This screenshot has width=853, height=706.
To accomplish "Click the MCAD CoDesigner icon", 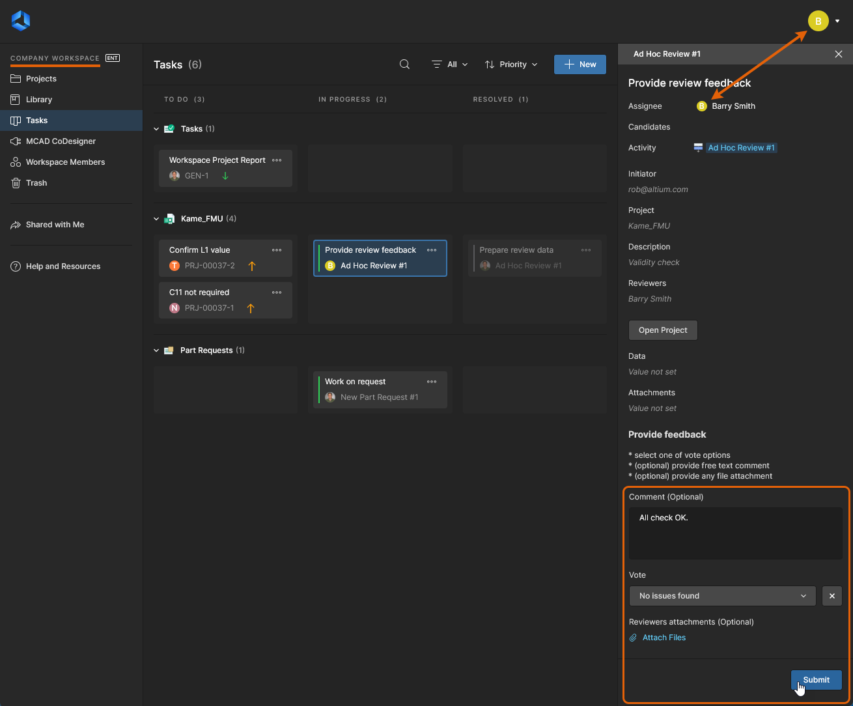I will [x=16, y=141].
